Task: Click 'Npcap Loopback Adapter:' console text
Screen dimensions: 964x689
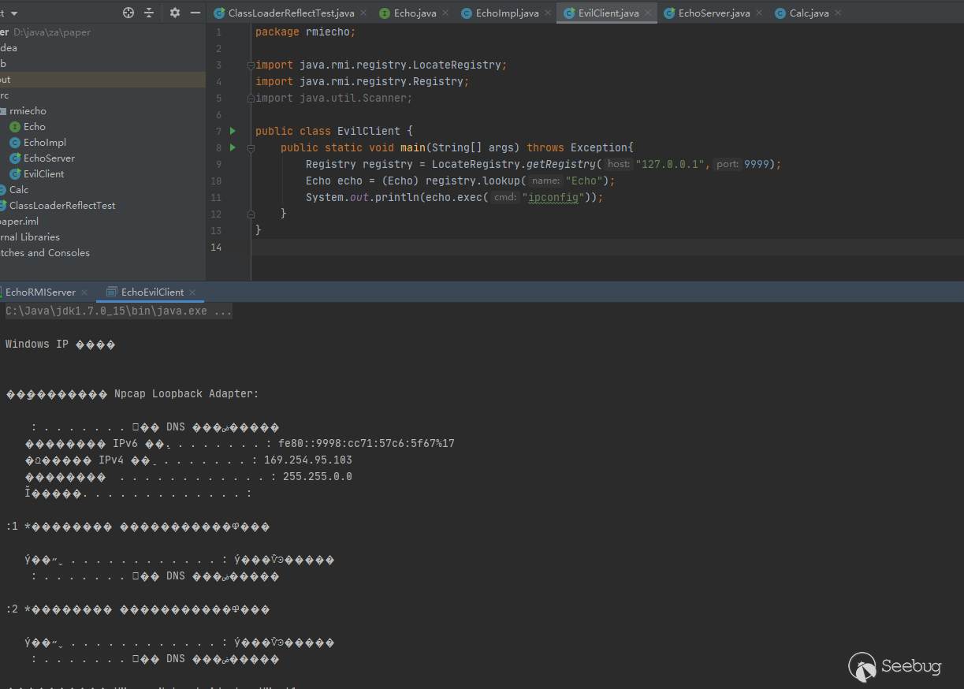Action: pos(186,393)
